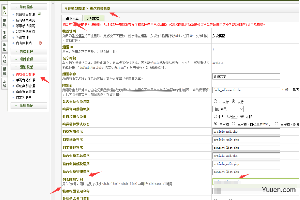Select the 会员 vertical sidebar tab

pyautogui.click(x=4, y=59)
